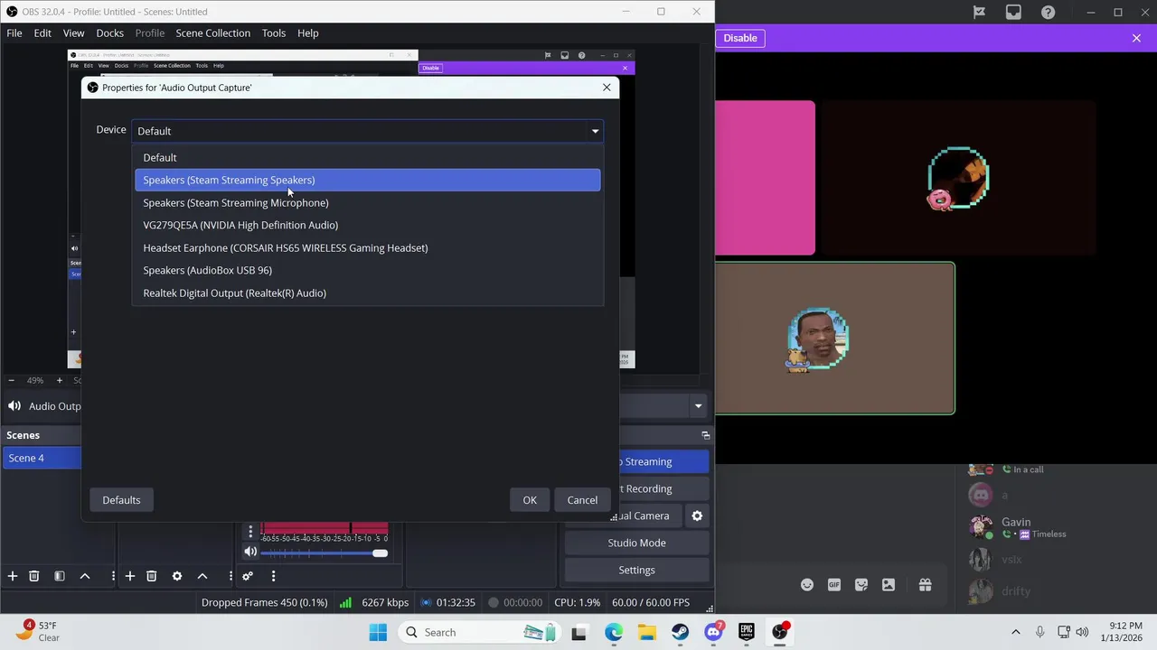Viewport: 1157px width, 650px height.
Task: Zoom out the preview with the minus button
Action: pos(11,380)
